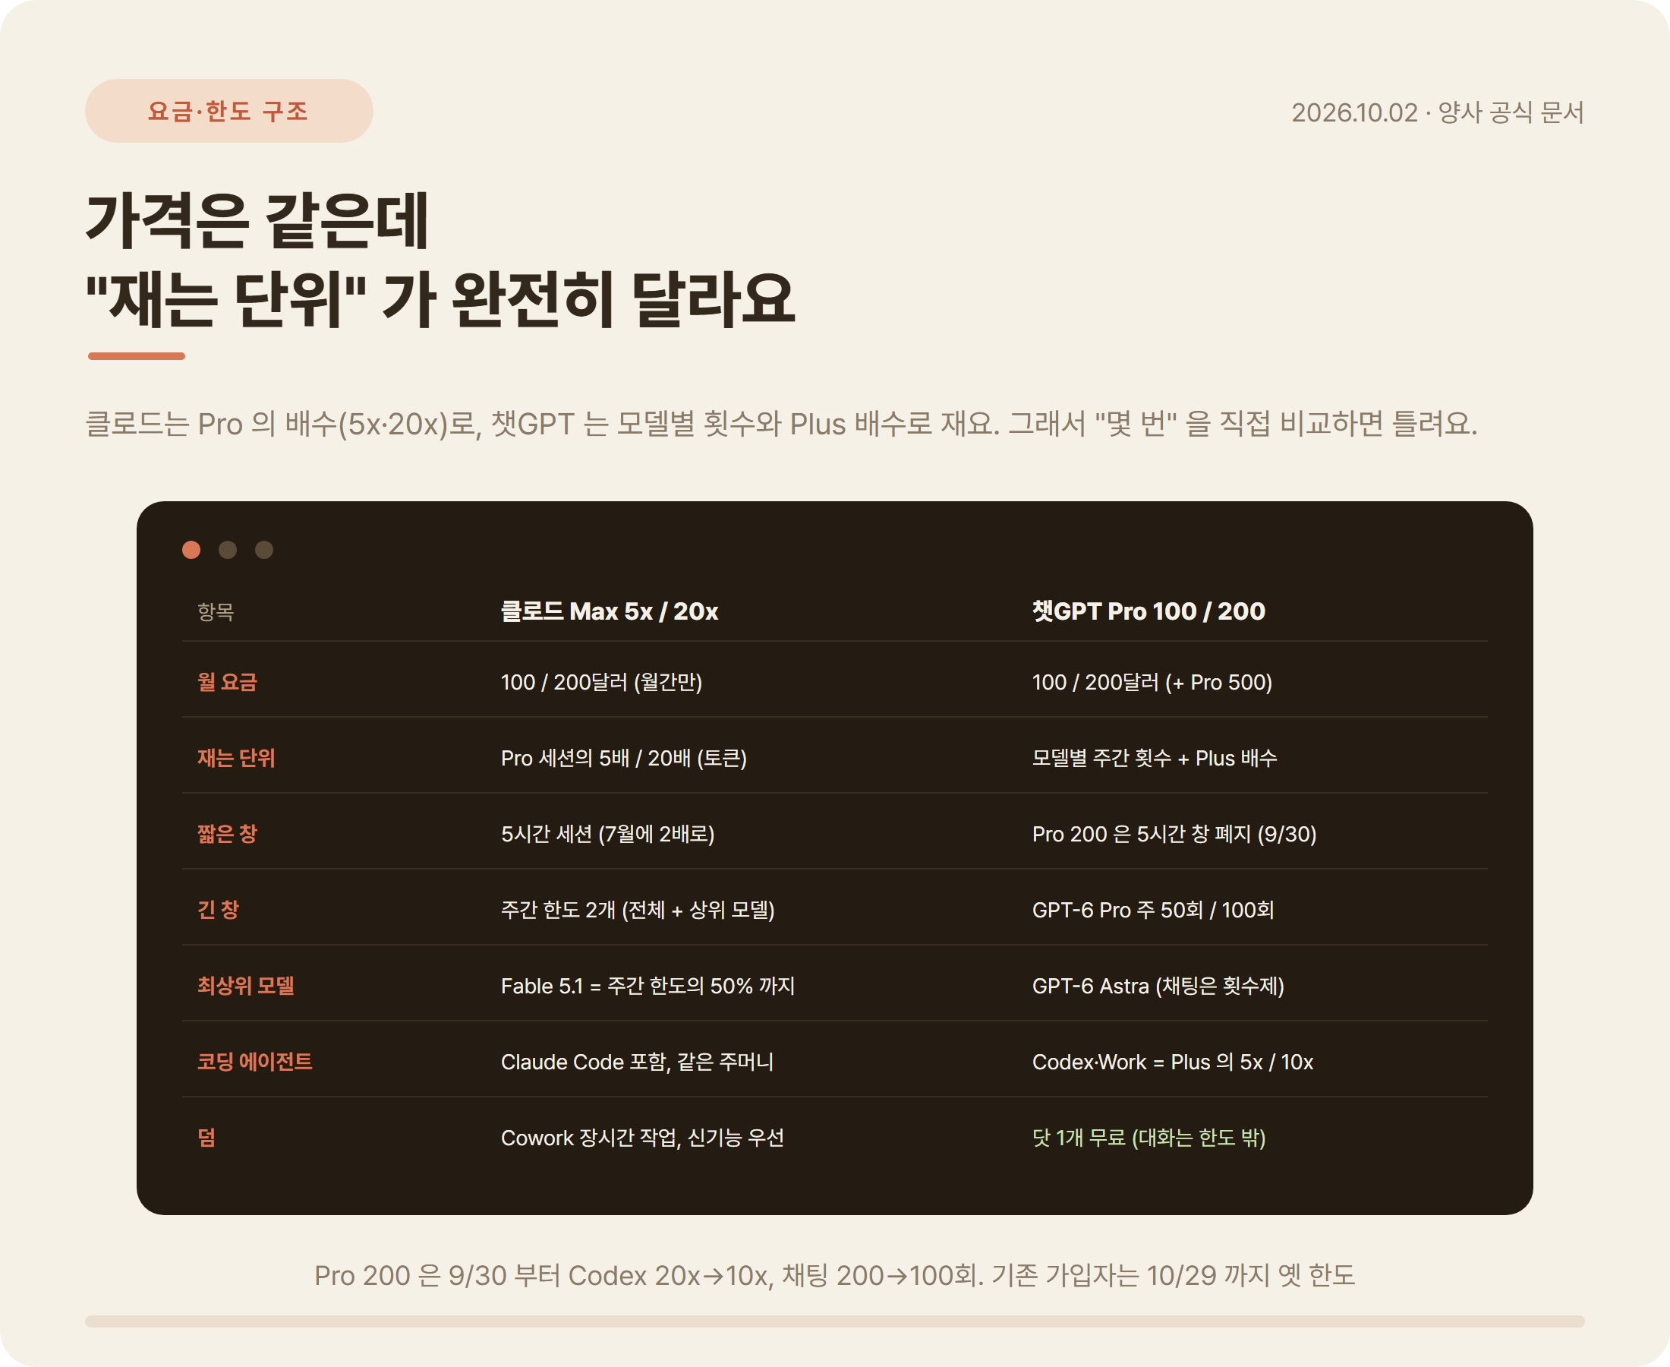1670x1367 pixels.
Task: Click the cell 'Codex·Work = Plus 의 5x / 10x'
Action: (x=1173, y=1062)
